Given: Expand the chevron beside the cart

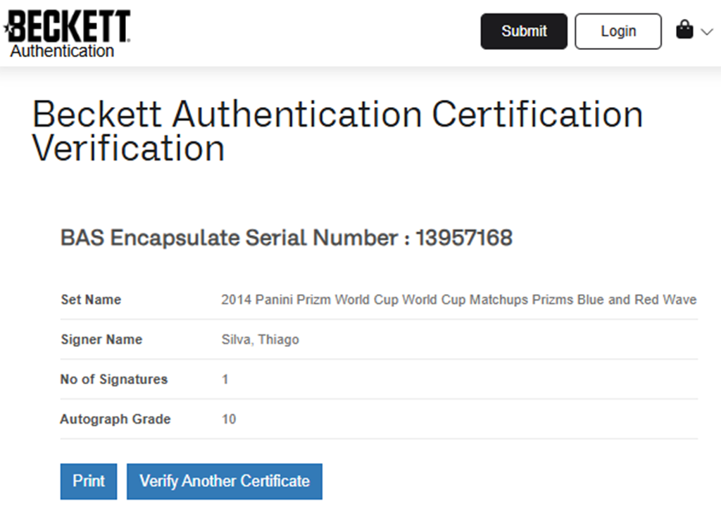Looking at the screenshot, I should tap(707, 32).
